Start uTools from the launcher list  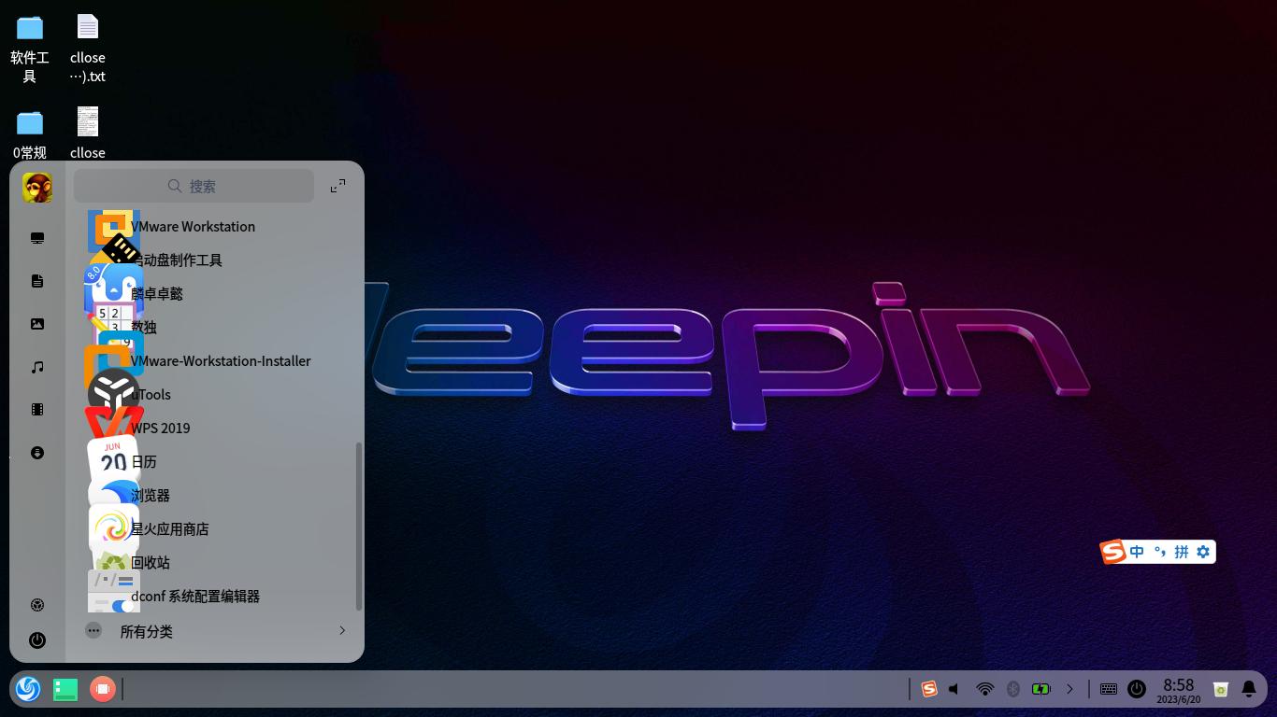[x=151, y=394]
